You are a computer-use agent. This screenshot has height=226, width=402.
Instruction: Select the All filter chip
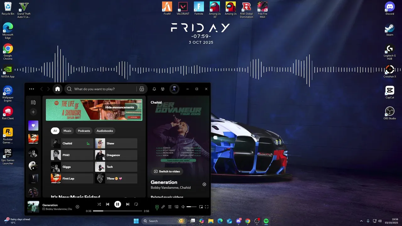[55, 131]
